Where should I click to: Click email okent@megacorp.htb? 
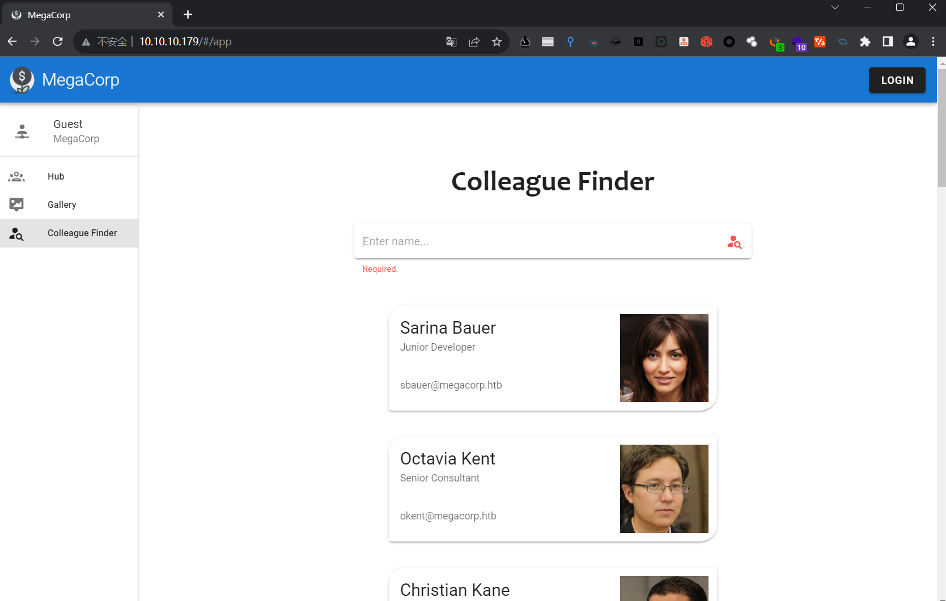click(x=448, y=516)
